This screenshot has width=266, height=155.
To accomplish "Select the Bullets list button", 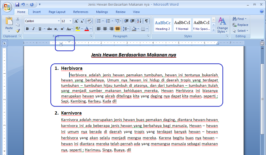I will (99, 21).
